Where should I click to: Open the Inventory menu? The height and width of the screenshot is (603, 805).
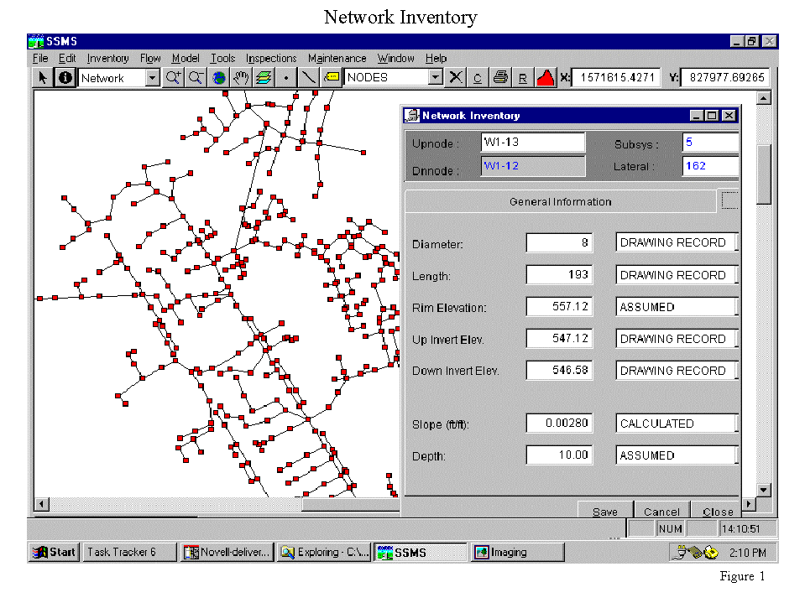coord(107,59)
